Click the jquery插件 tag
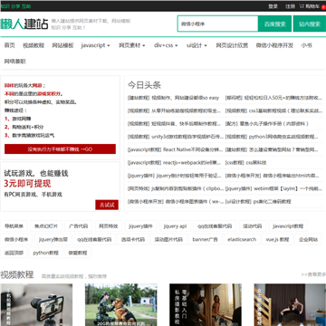This screenshot has height=326, width=326. 140,226
